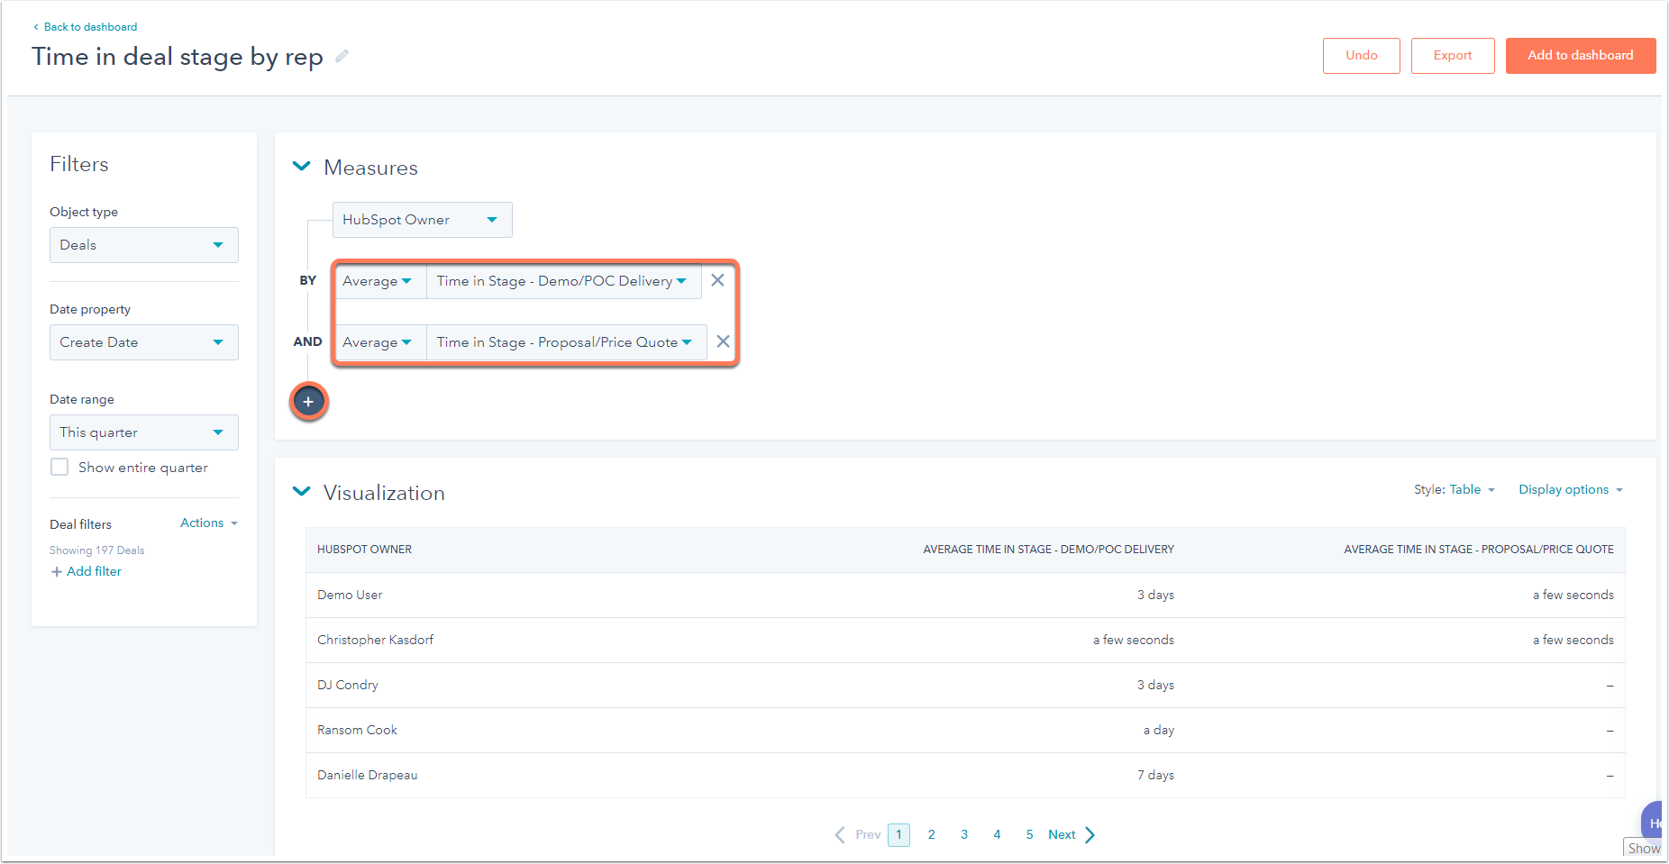
Task: Go to page 2 of results
Action: (x=932, y=835)
